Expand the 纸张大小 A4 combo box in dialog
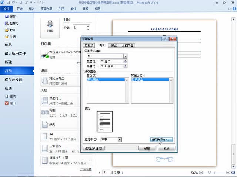Screen dimensions: 237x177 pyautogui.click(x=125, y=56)
